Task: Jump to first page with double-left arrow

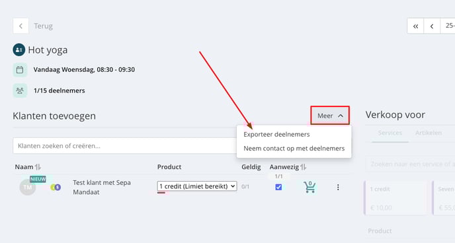Action: click(415, 26)
